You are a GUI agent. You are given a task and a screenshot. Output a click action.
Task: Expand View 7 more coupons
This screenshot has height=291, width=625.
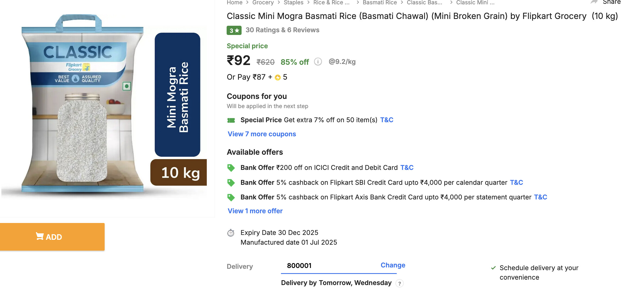(x=262, y=134)
